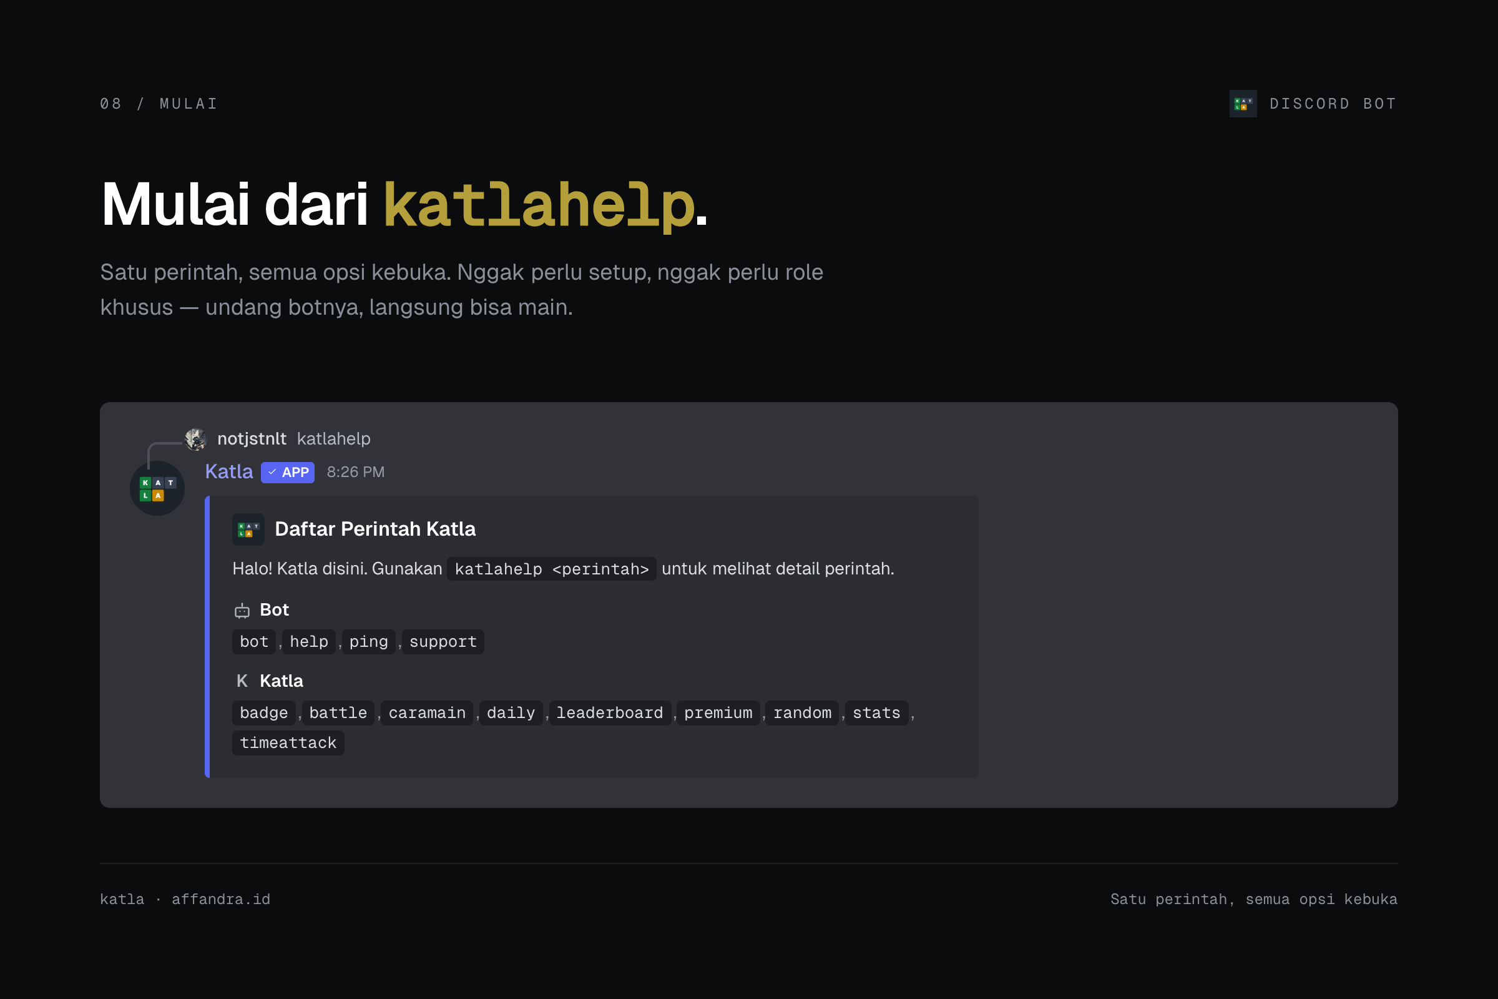
Task: Select the 08 / MULAI section label
Action: tap(158, 103)
